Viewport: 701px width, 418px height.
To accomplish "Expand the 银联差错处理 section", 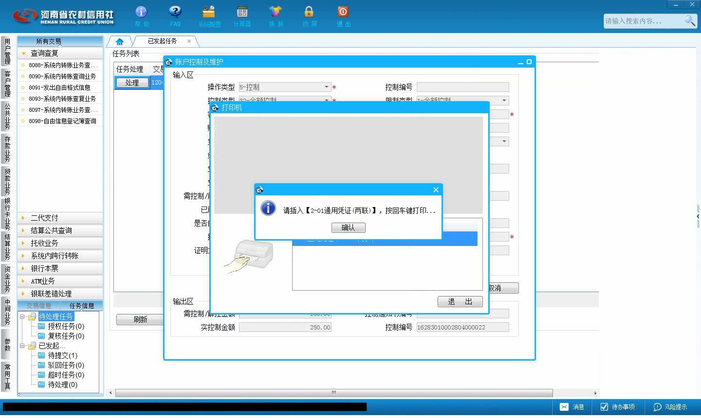I will click(x=60, y=294).
